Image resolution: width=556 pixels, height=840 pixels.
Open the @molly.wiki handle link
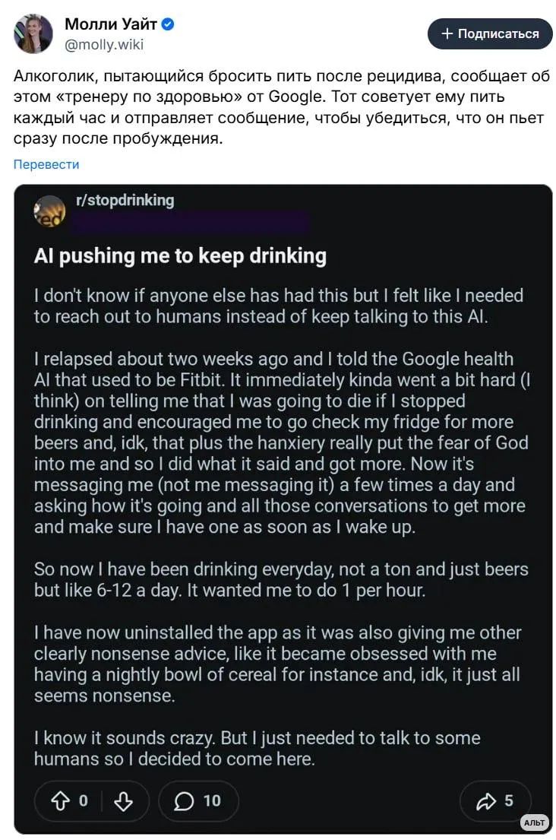point(104,44)
